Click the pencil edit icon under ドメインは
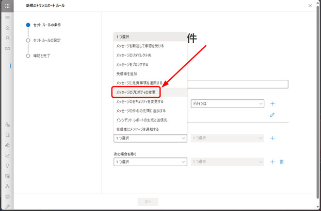Image resolution: width=321 pixels, height=211 pixels. [272, 115]
